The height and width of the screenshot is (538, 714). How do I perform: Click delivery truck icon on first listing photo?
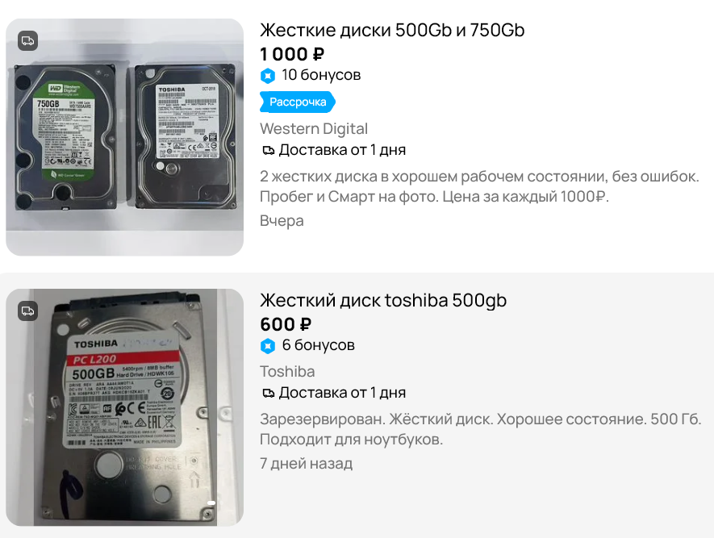click(27, 41)
